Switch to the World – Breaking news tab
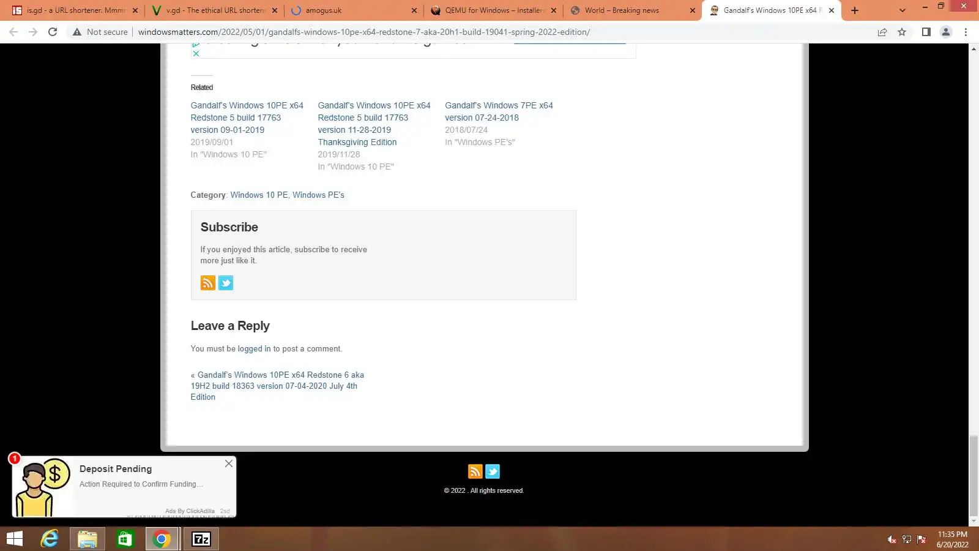 (x=633, y=10)
